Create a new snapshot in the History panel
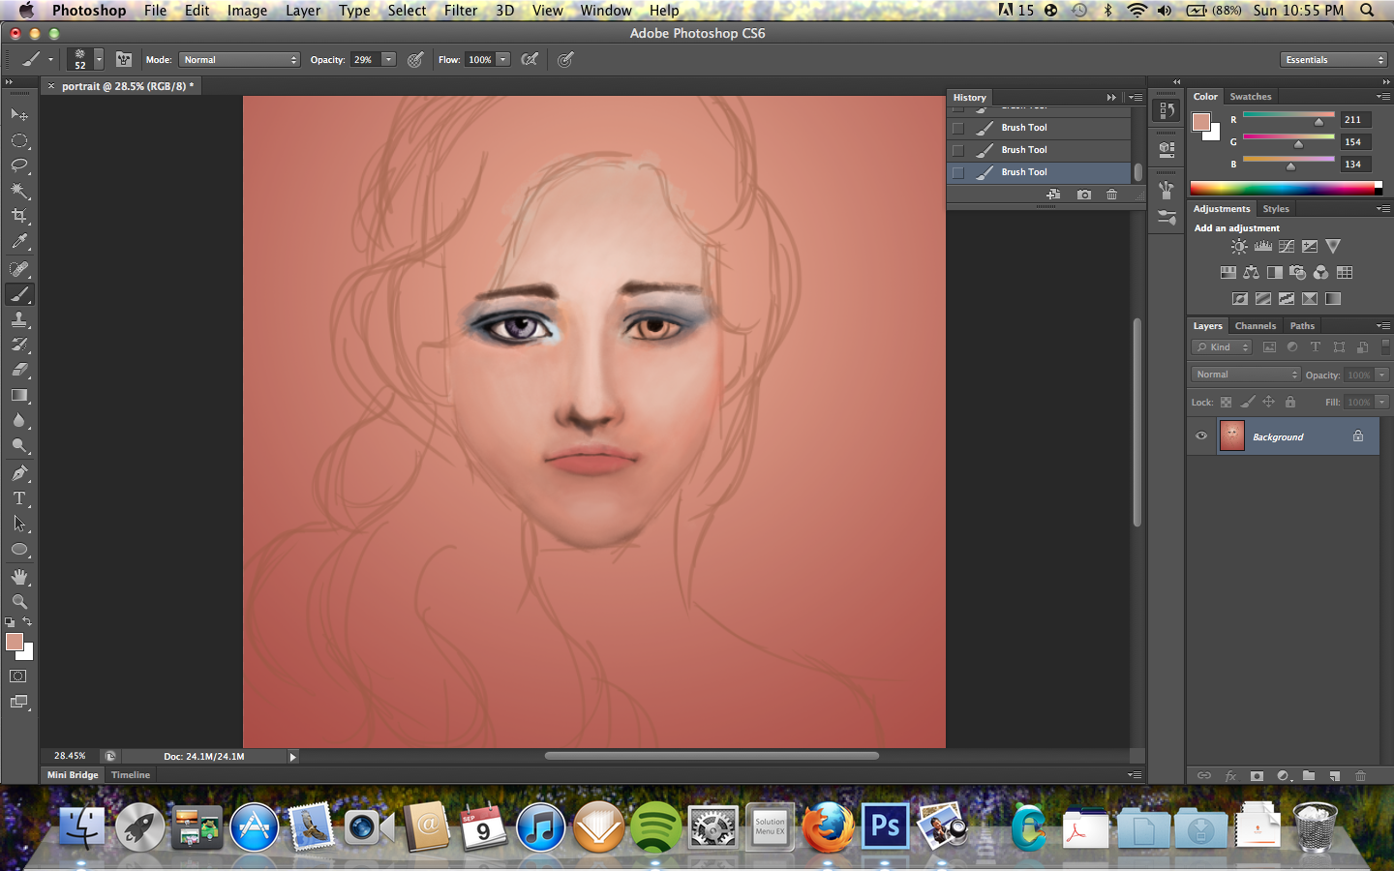 click(x=1083, y=194)
